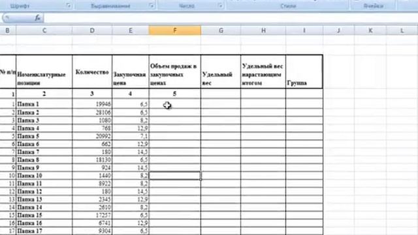Select column K header
Viewport: 418px width, 235px height.
[x=370, y=31]
